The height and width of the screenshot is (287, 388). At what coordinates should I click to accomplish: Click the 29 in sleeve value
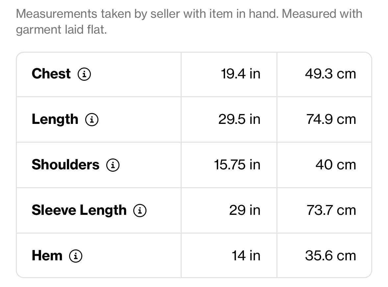[245, 211]
